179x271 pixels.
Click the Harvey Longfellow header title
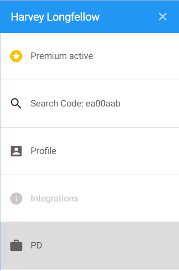55,17
